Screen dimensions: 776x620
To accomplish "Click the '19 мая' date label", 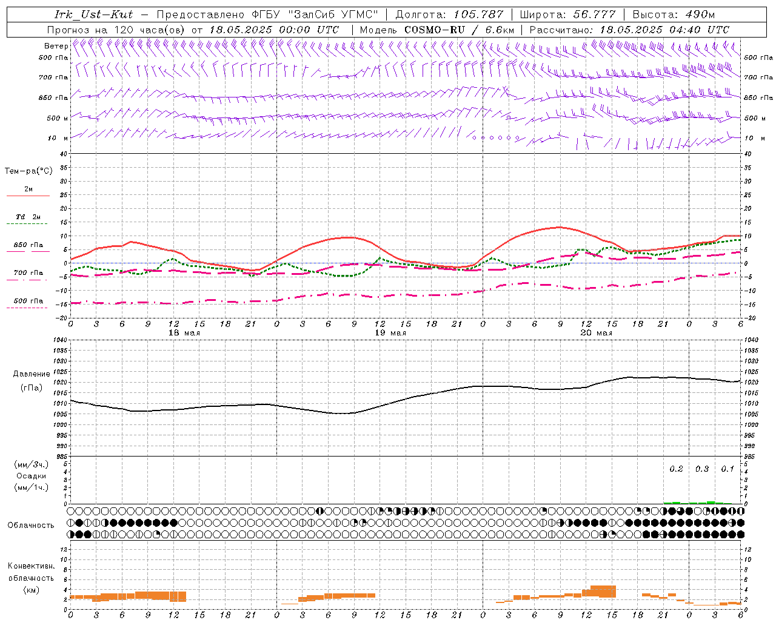I will pos(390,333).
